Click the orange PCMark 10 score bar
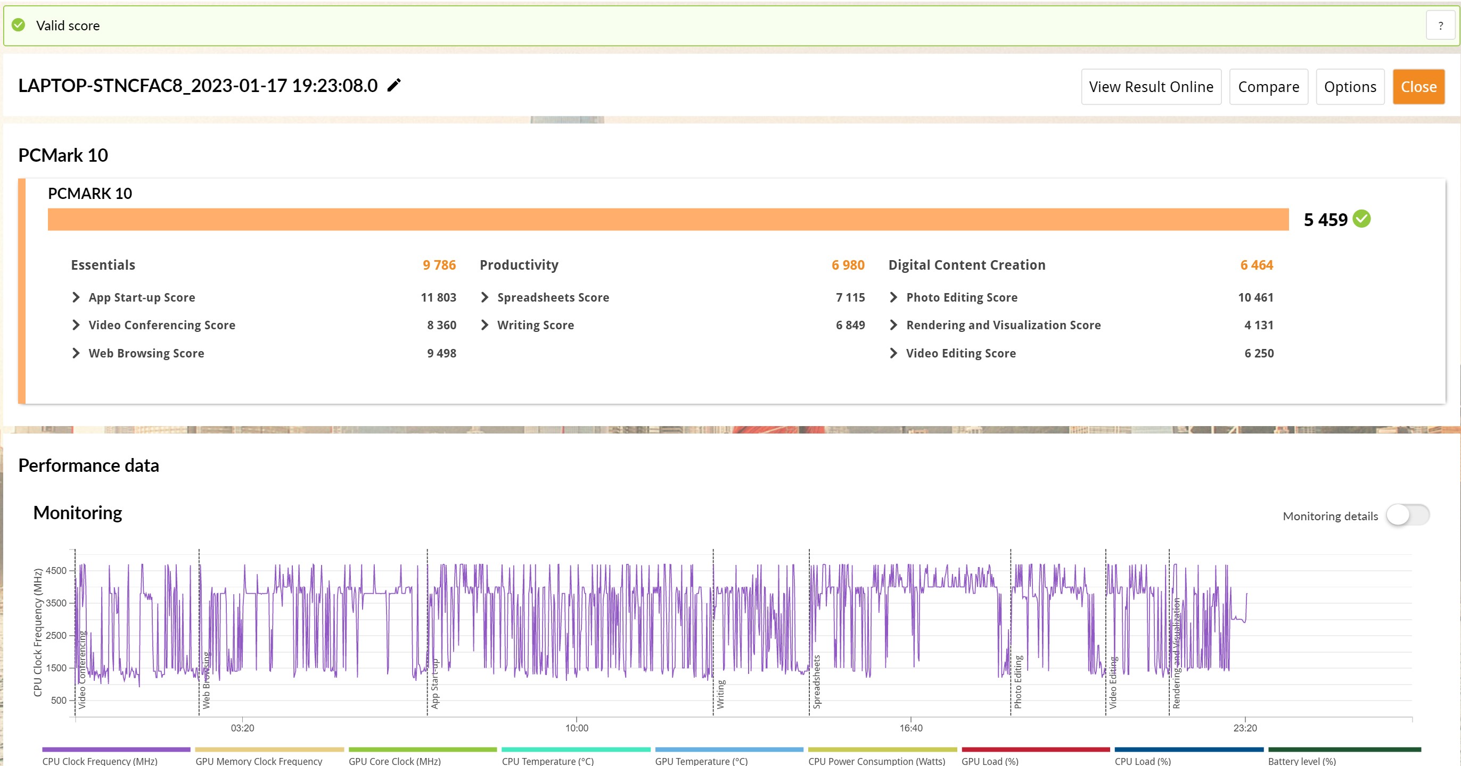 point(668,219)
